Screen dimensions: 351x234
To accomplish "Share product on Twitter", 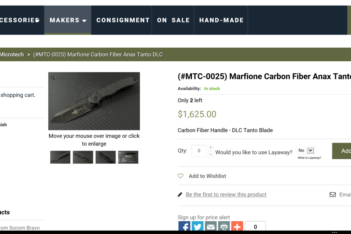I will click(x=197, y=226).
